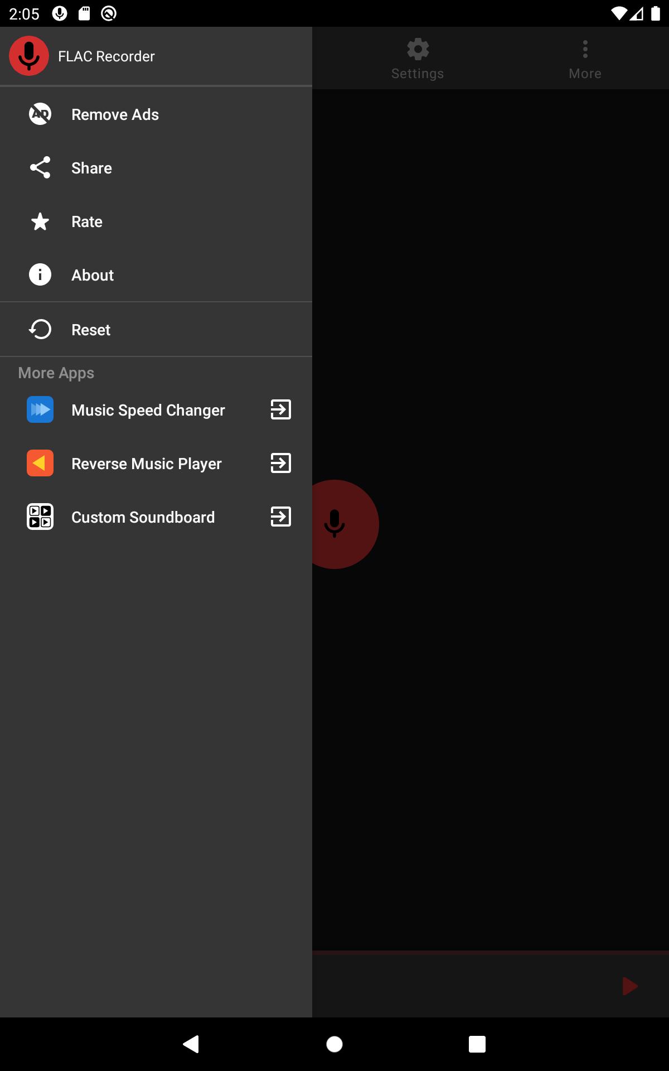Image resolution: width=669 pixels, height=1071 pixels.
Task: Tap the About info icon
Action: pos(40,274)
